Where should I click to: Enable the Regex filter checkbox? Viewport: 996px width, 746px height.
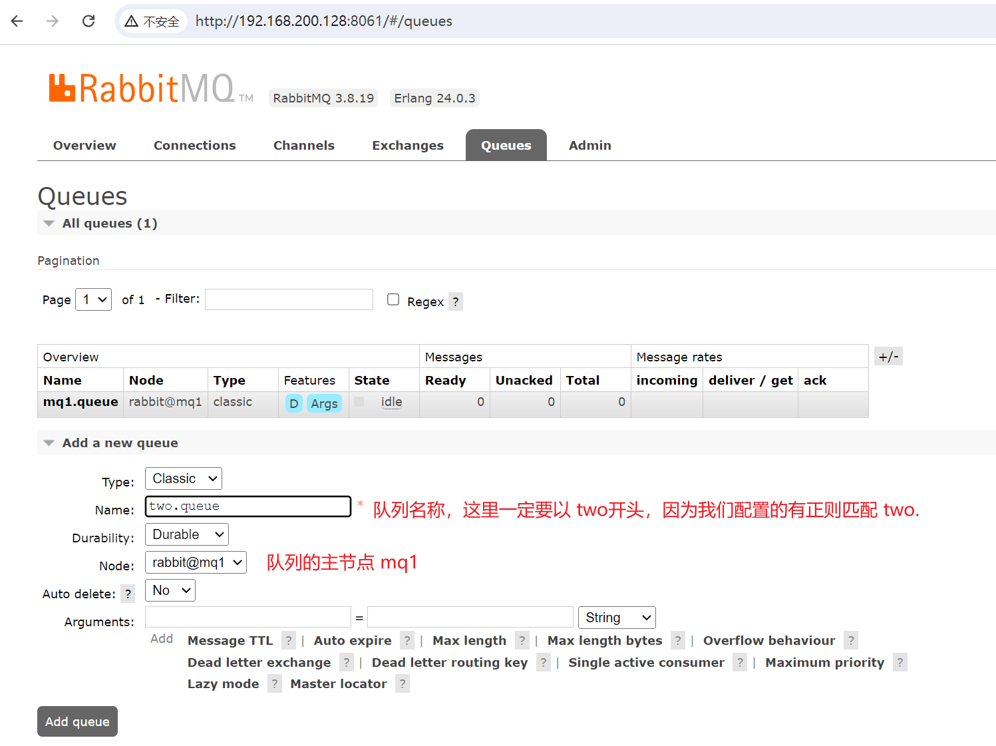pos(393,299)
